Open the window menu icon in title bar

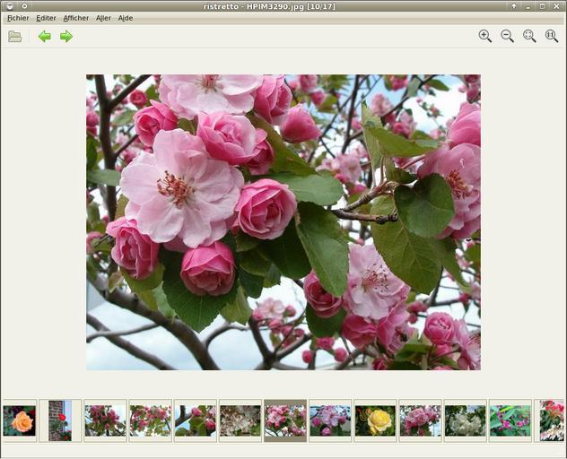click(x=8, y=6)
